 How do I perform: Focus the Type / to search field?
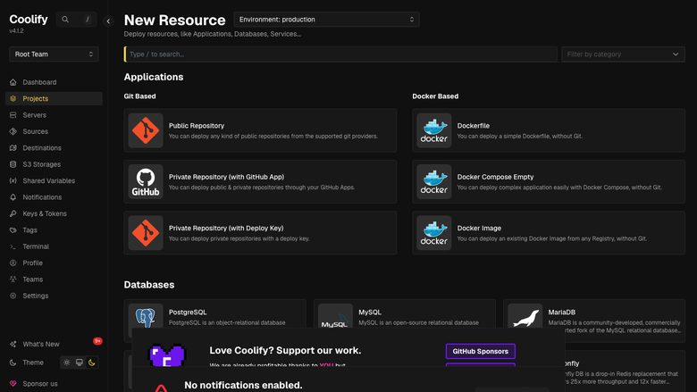pos(340,54)
